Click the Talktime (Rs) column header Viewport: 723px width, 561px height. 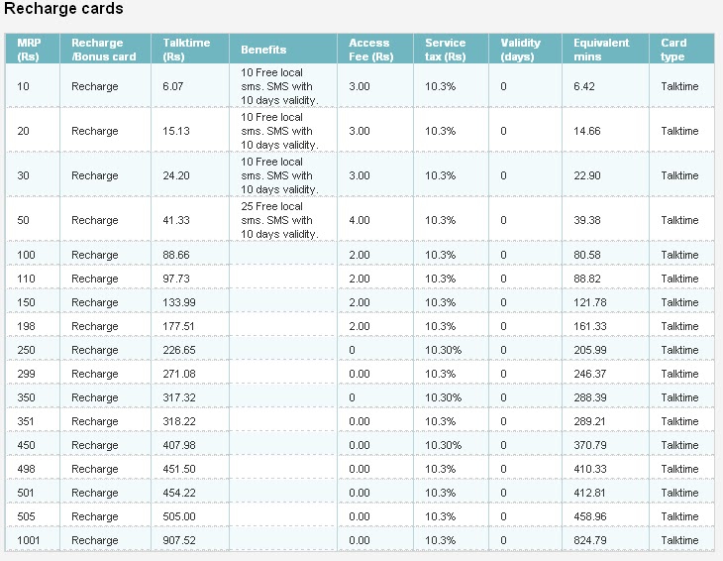[x=186, y=50]
